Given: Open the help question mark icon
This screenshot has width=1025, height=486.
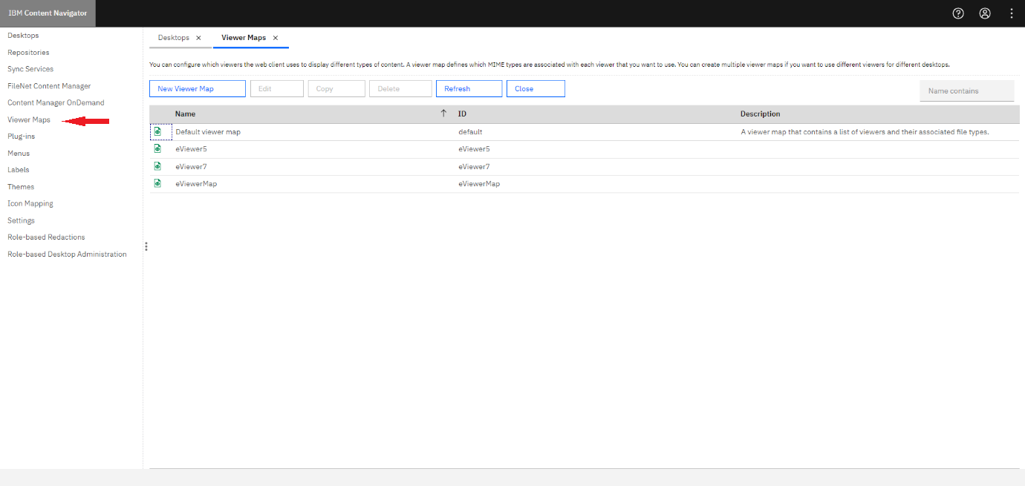Looking at the screenshot, I should point(957,13).
